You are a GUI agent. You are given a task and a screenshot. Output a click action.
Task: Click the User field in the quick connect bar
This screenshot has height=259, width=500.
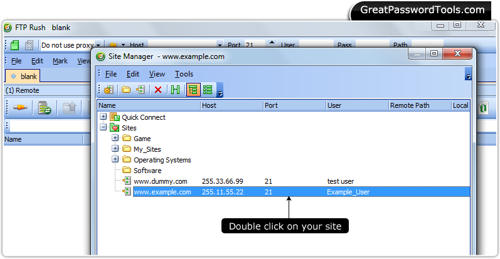click(x=316, y=45)
